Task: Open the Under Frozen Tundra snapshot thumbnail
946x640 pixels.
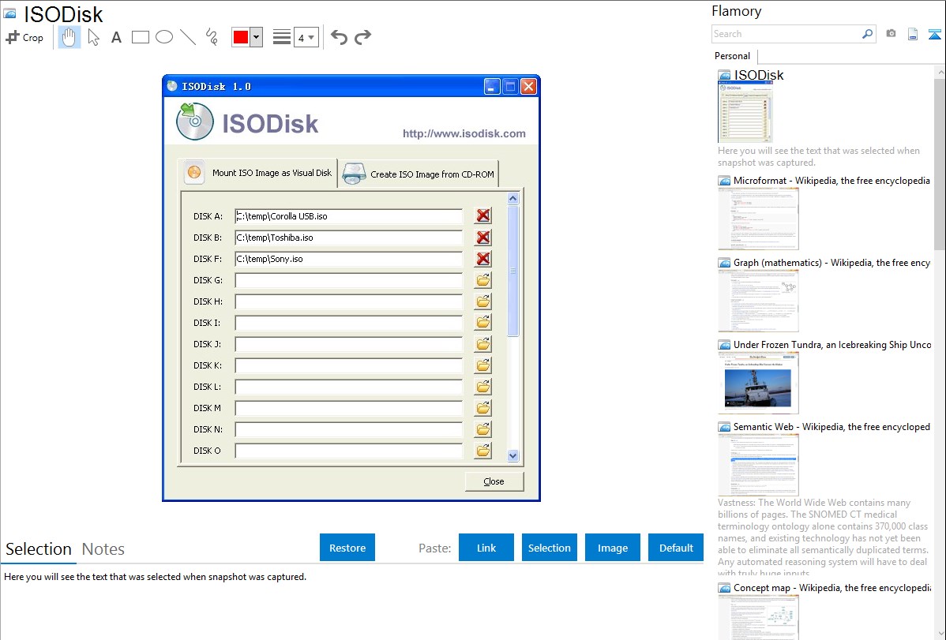Action: [758, 384]
